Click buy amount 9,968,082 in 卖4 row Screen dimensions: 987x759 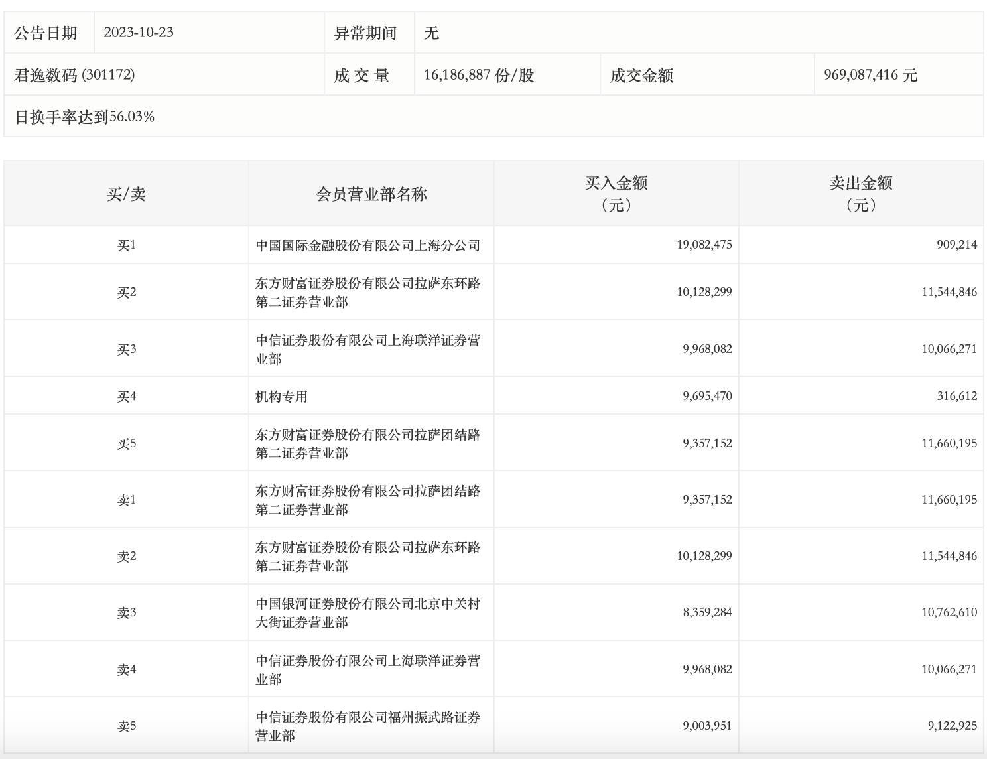tap(708, 669)
